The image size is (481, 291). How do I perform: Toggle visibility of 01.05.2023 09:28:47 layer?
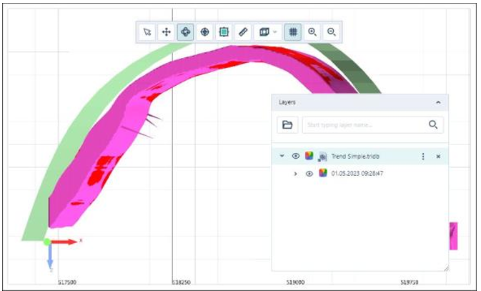coord(309,174)
